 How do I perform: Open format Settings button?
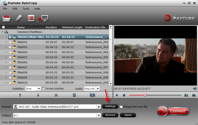coord(110,106)
